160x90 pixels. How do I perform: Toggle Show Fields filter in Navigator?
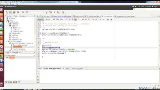tap(9, 82)
